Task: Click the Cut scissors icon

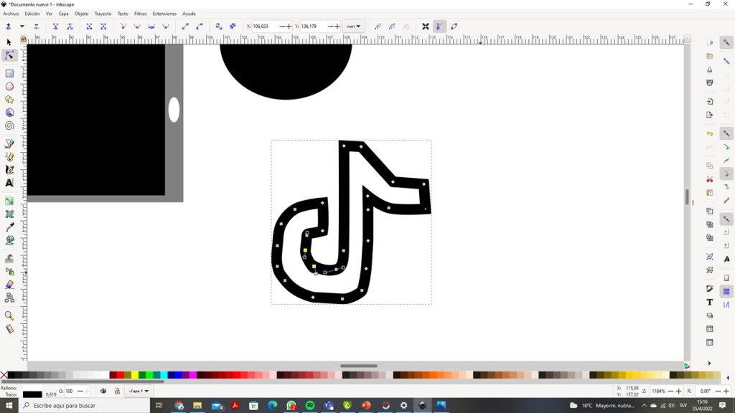Action: tap(710, 179)
